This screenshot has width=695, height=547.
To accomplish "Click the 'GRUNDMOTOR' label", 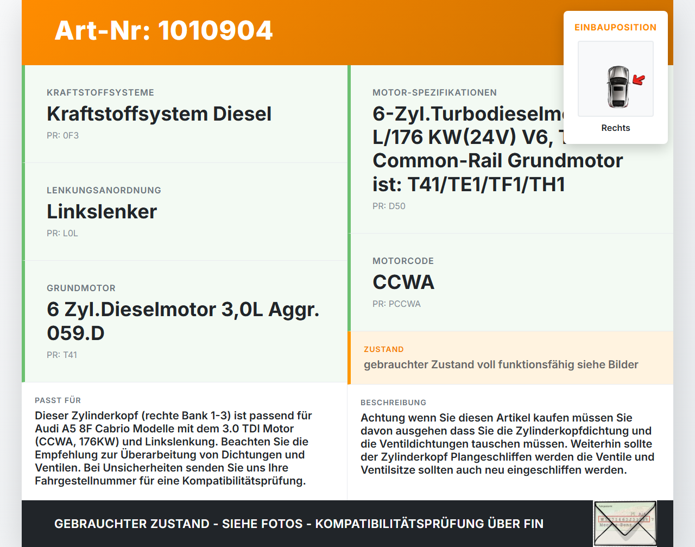I will pos(81,288).
